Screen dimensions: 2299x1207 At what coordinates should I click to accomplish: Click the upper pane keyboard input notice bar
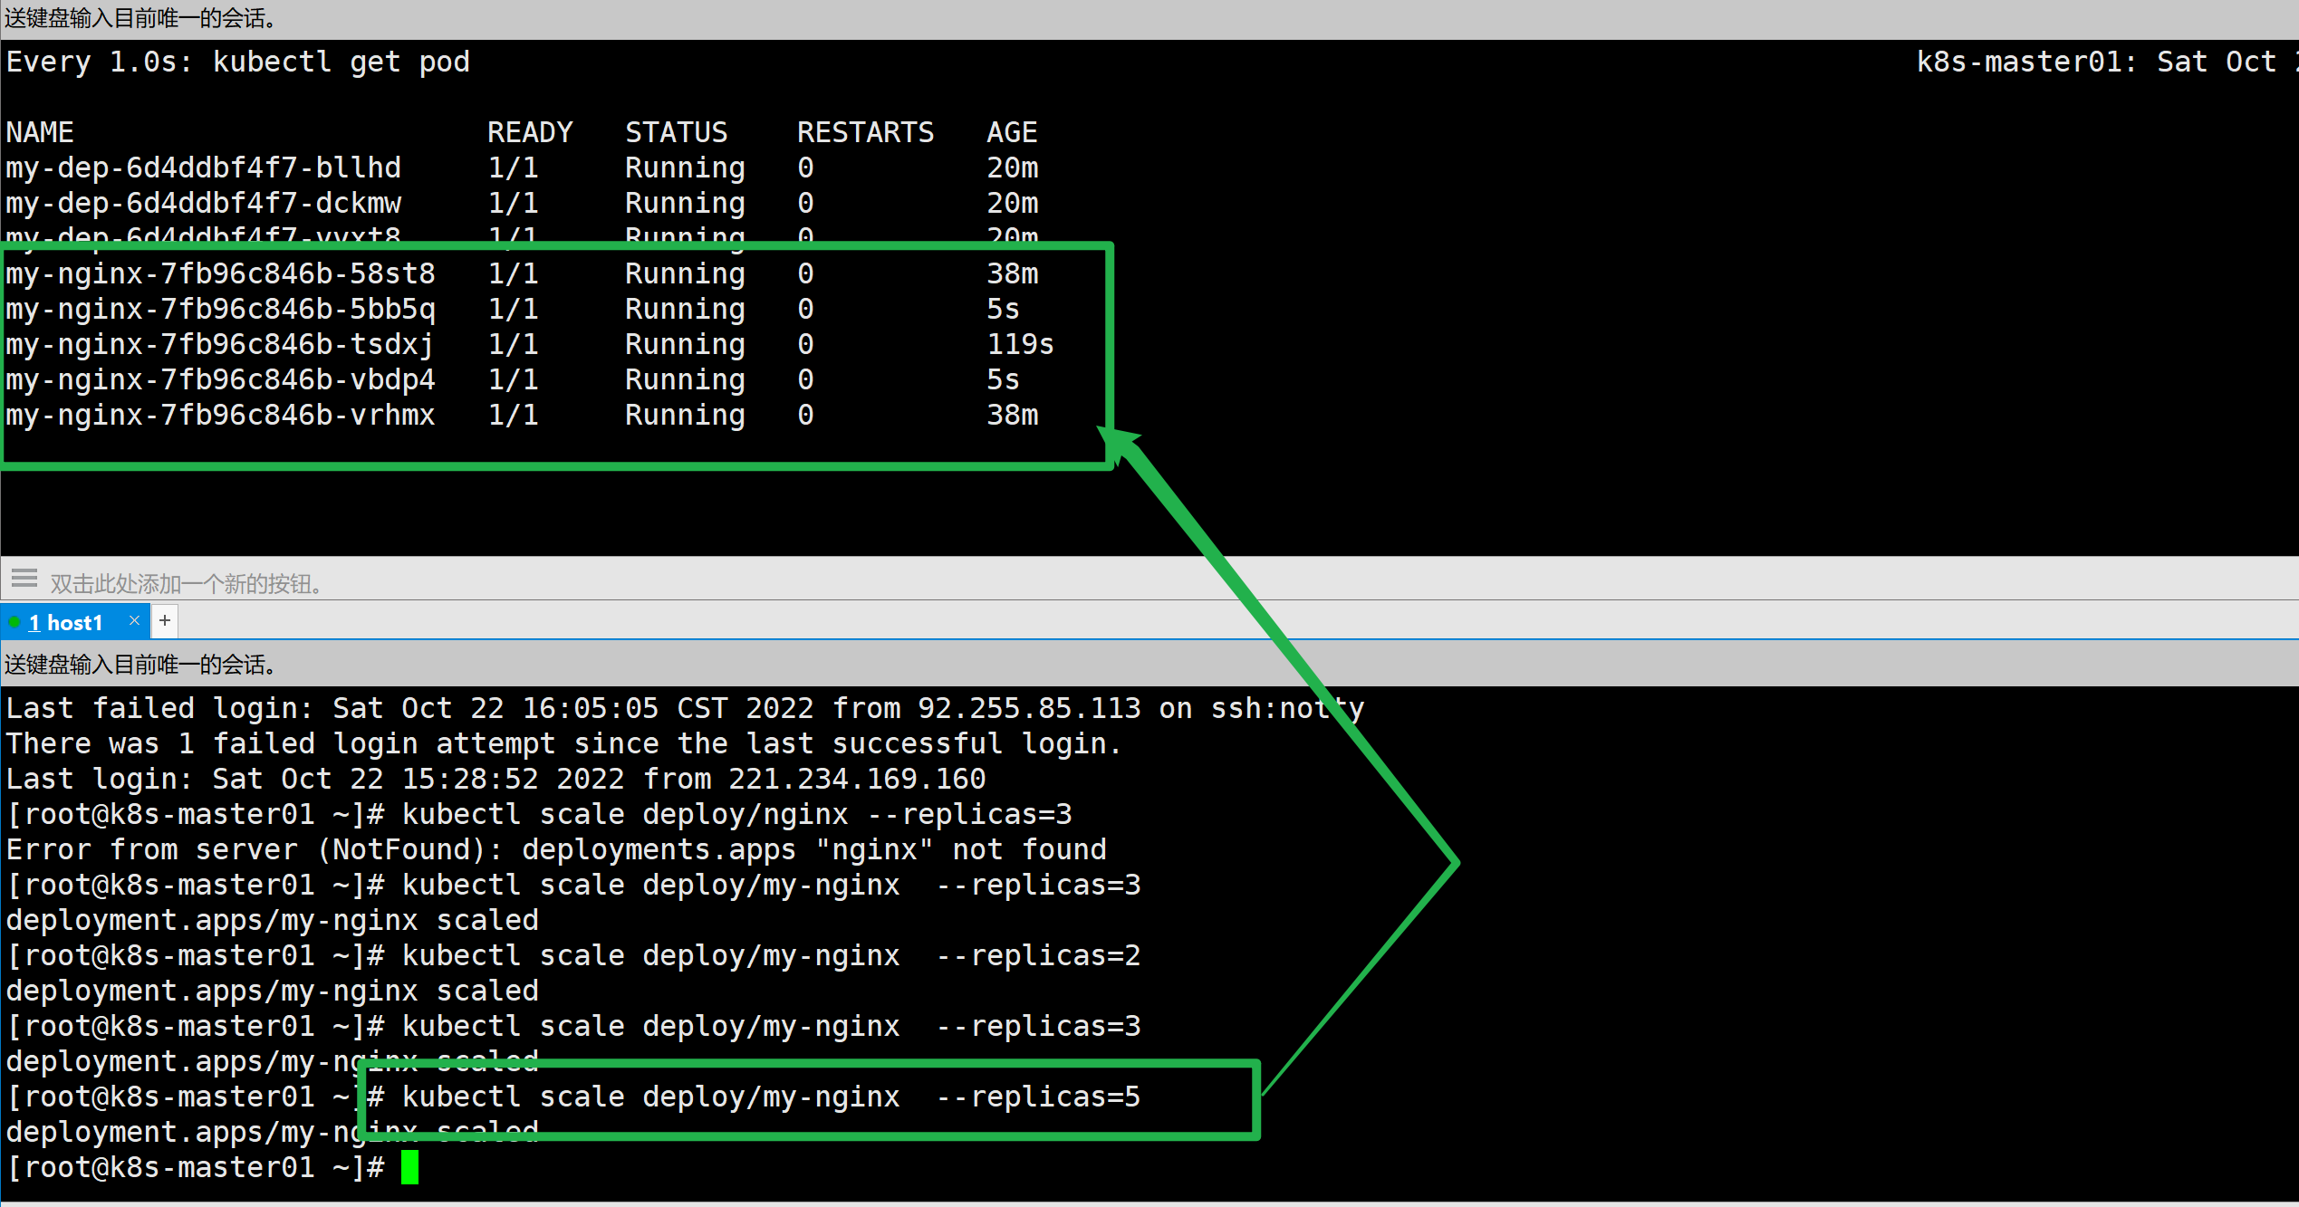click(x=1149, y=19)
